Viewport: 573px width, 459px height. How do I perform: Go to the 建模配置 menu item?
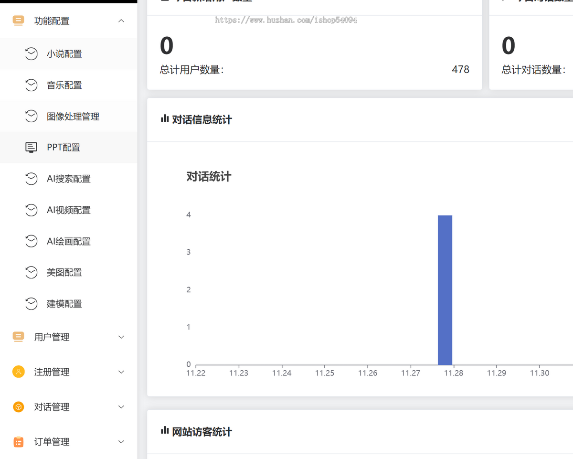(x=69, y=303)
